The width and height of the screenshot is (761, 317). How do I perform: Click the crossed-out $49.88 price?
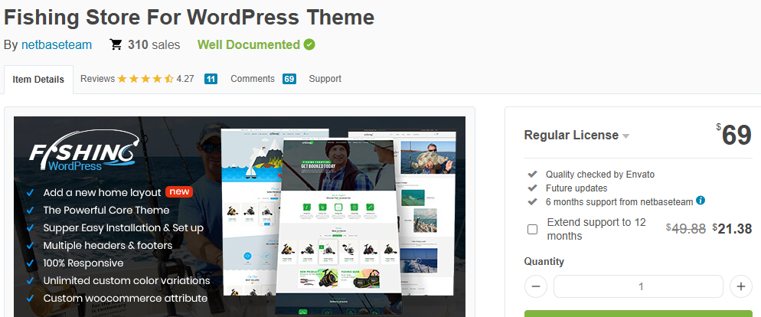[x=686, y=229]
